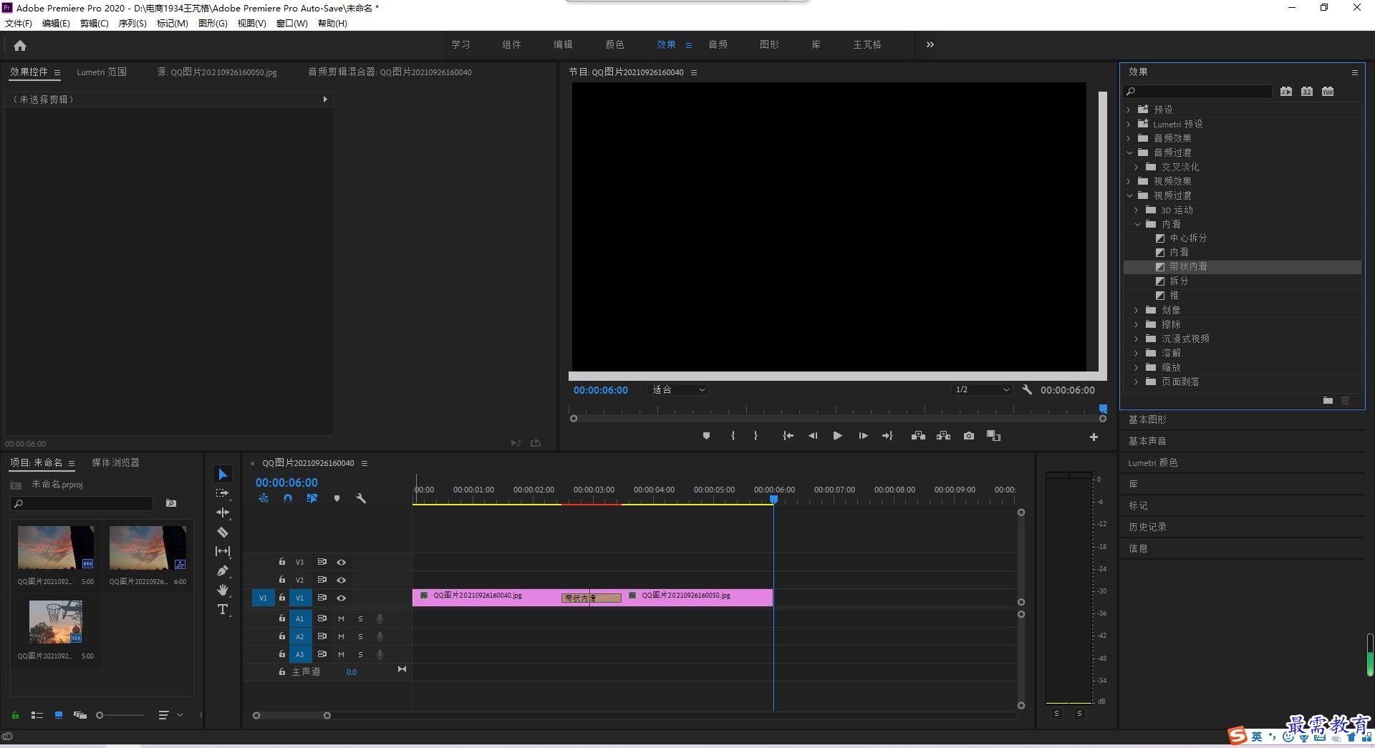Export frame with camera icon
Image resolution: width=1375 pixels, height=748 pixels.
(969, 436)
